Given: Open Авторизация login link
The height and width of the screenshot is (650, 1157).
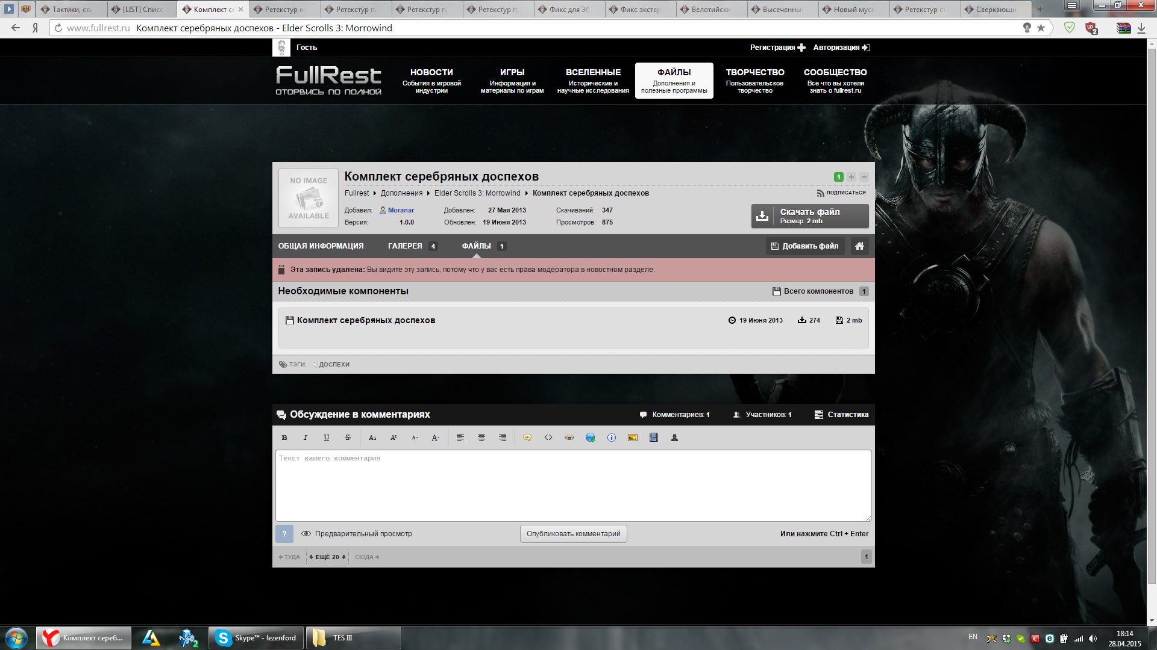Looking at the screenshot, I should coord(842,48).
